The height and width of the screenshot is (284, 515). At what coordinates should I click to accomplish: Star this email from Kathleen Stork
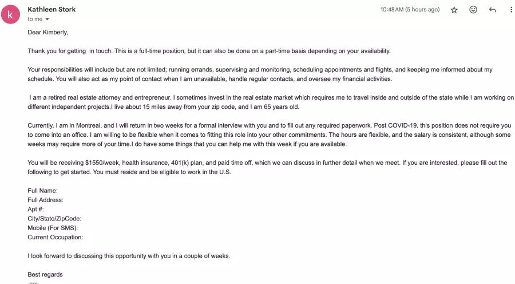tap(454, 10)
